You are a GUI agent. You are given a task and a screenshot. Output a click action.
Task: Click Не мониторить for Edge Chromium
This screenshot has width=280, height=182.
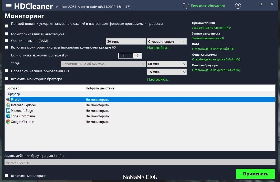[x=97, y=116]
